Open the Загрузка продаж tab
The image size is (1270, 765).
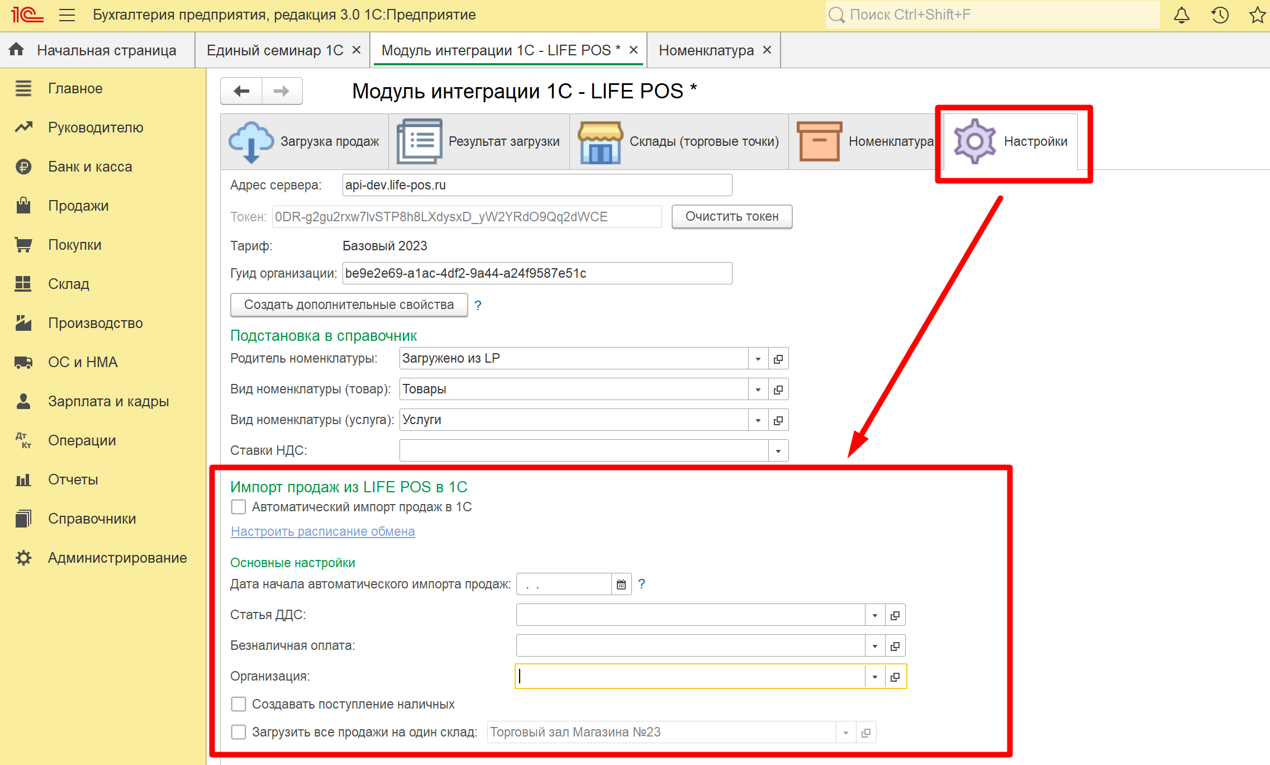pos(305,142)
